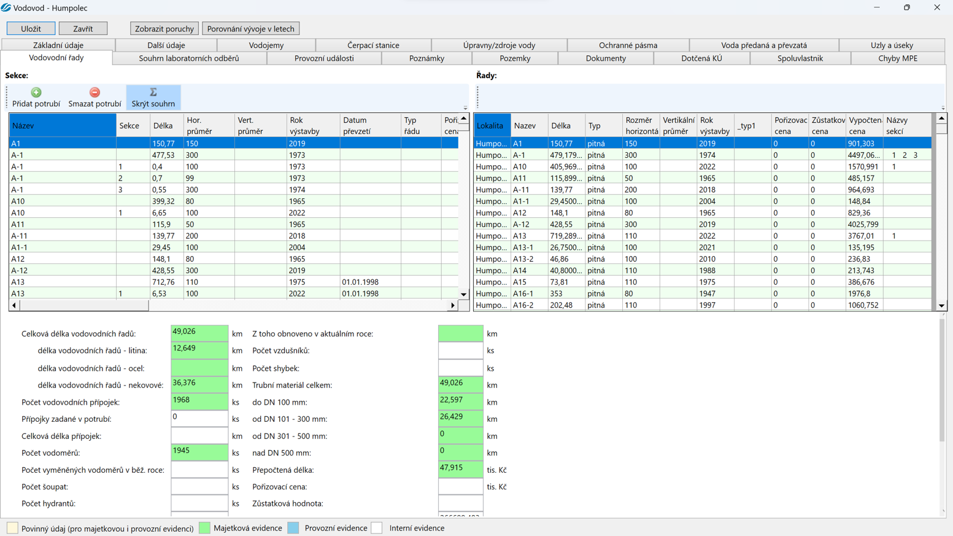Click Počet vodoměrů field
This screenshot has width=953, height=536.
pos(199,452)
